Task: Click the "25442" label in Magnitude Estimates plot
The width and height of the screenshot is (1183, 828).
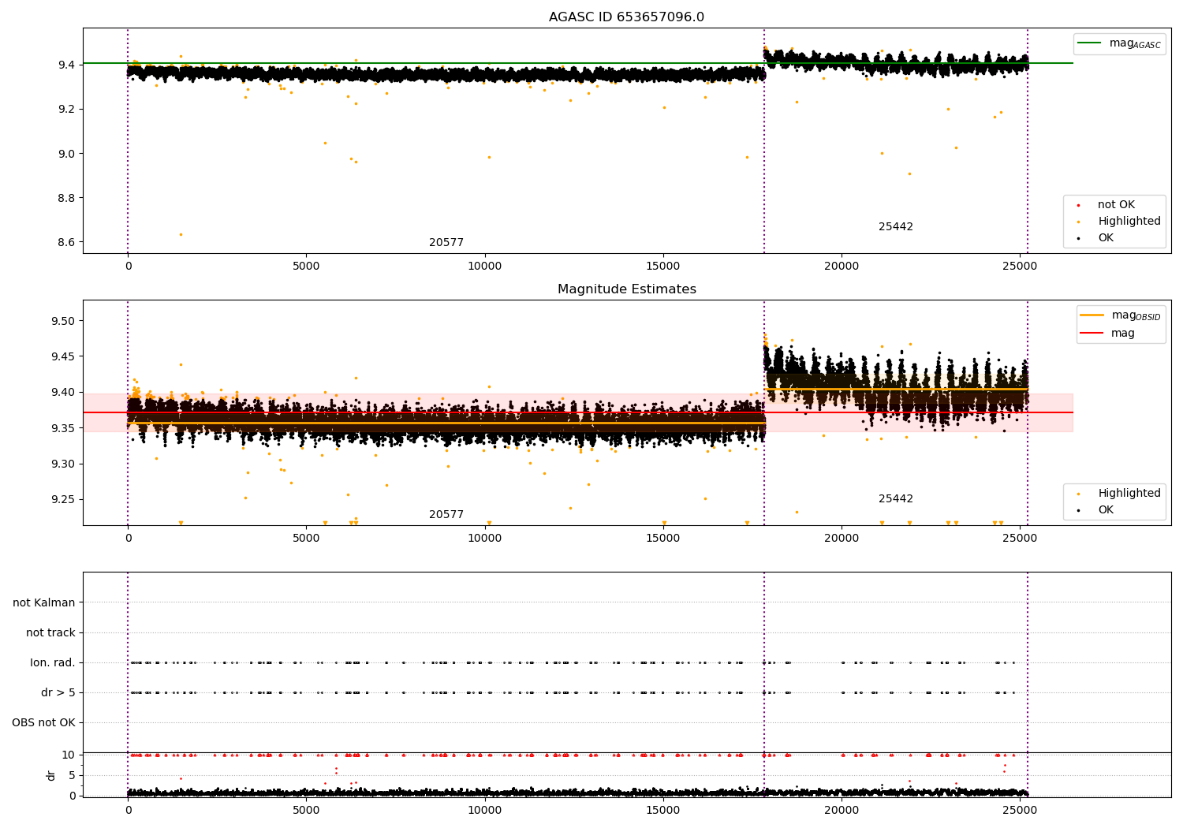Action: (896, 499)
